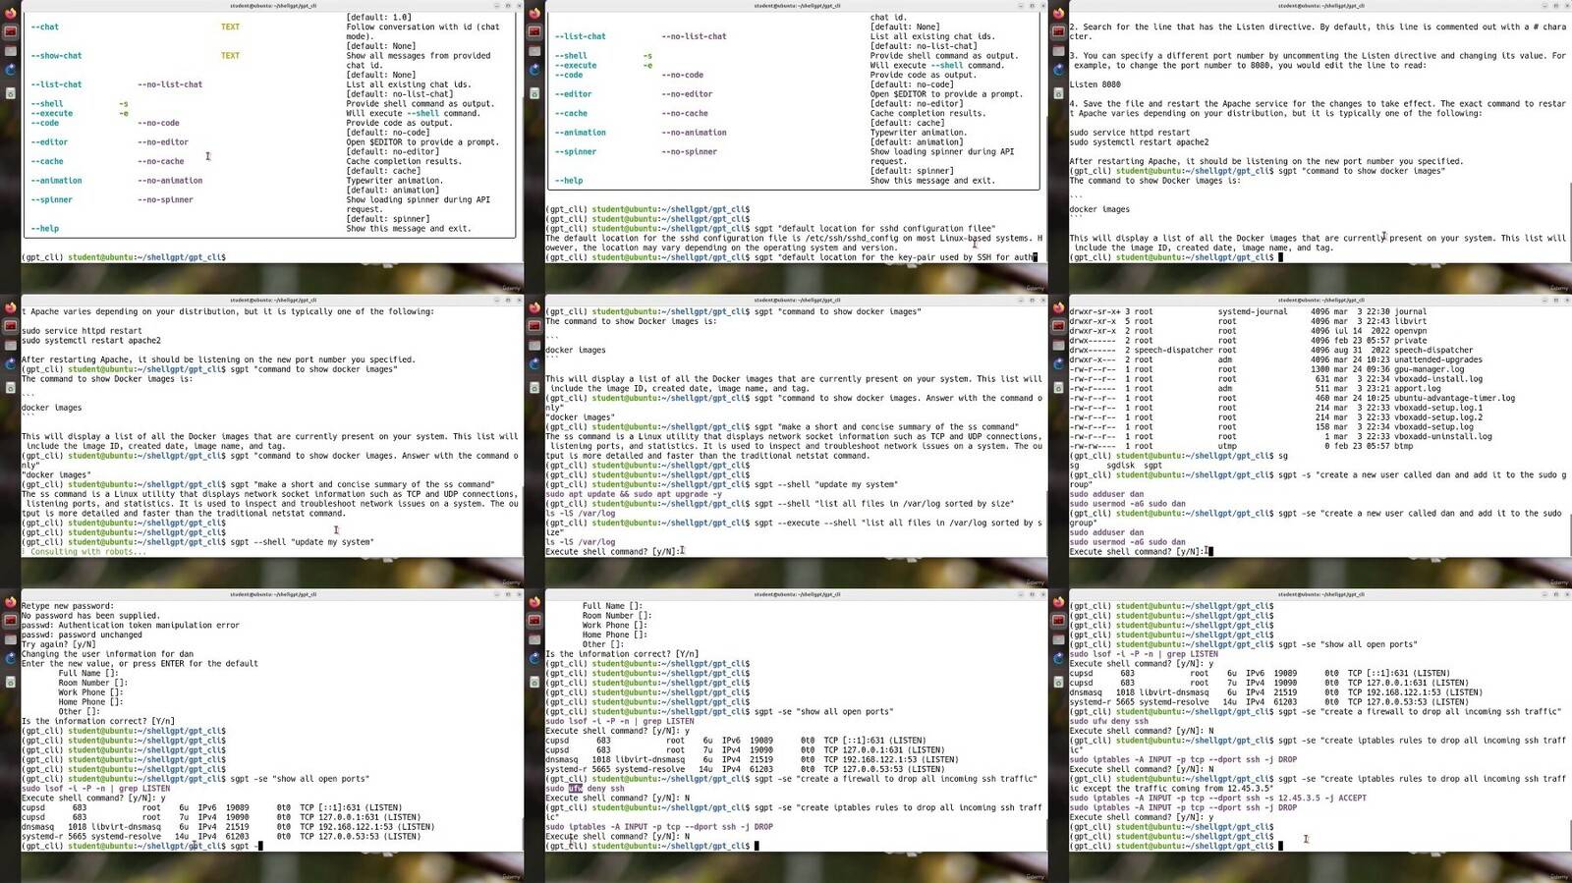This screenshot has height=883, width=1572.
Task: Click the terminal dock icon beside the Listen 8080 text
Action: click(1059, 31)
